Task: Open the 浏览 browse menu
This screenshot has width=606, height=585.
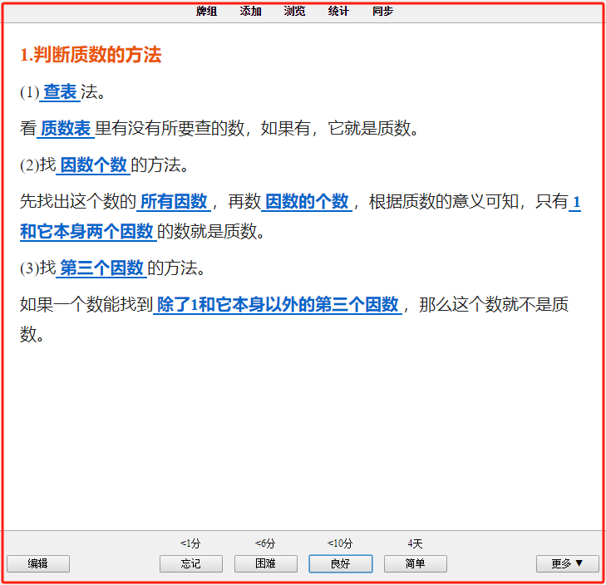Action: click(x=294, y=11)
